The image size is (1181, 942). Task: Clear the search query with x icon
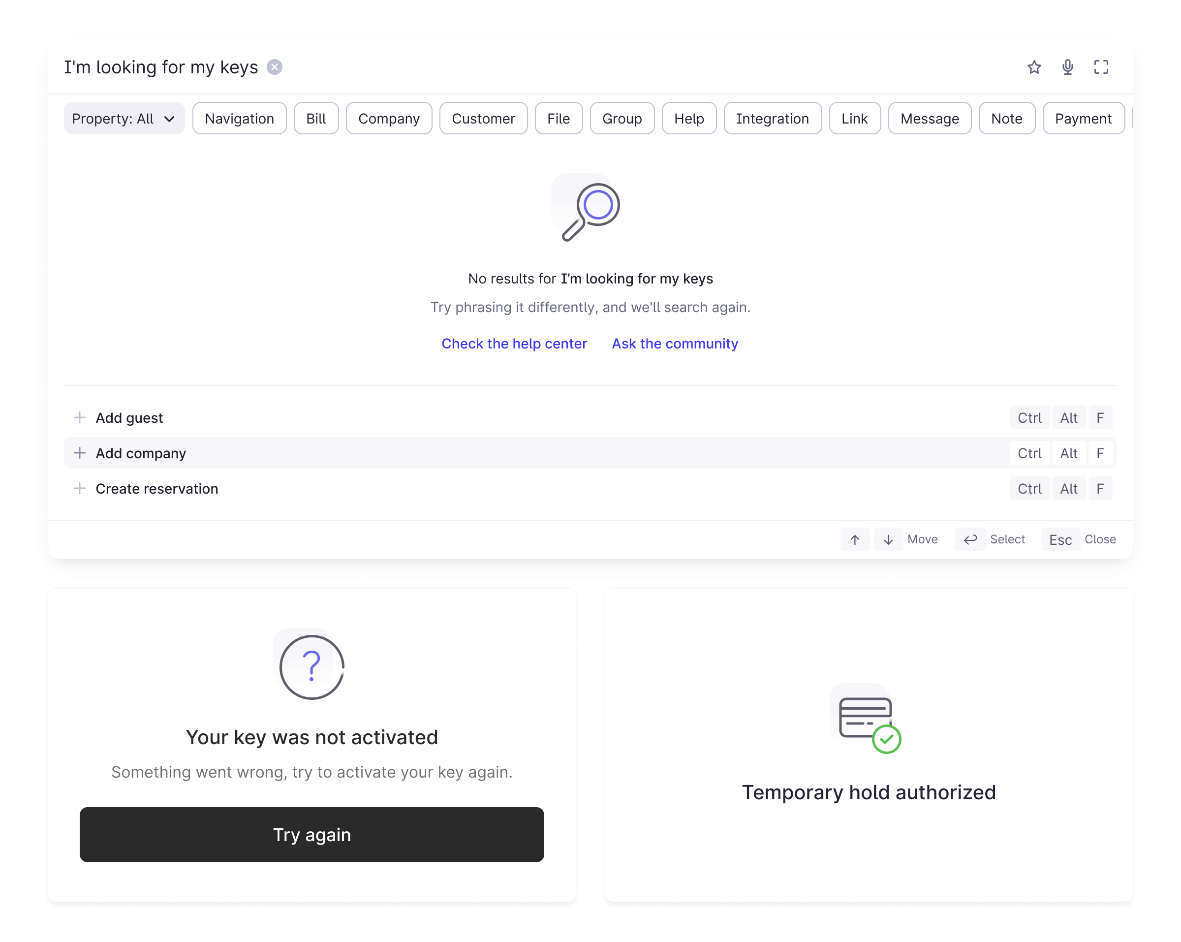[x=275, y=67]
